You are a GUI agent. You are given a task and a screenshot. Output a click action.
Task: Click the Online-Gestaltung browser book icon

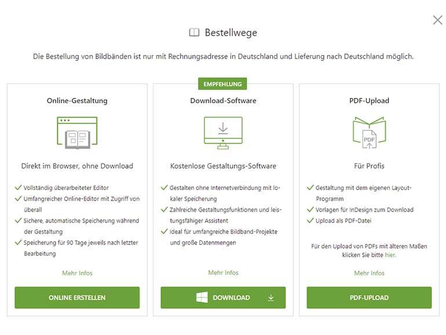[77, 133]
